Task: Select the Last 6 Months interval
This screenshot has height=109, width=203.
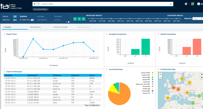Action: click(x=42, y=20)
